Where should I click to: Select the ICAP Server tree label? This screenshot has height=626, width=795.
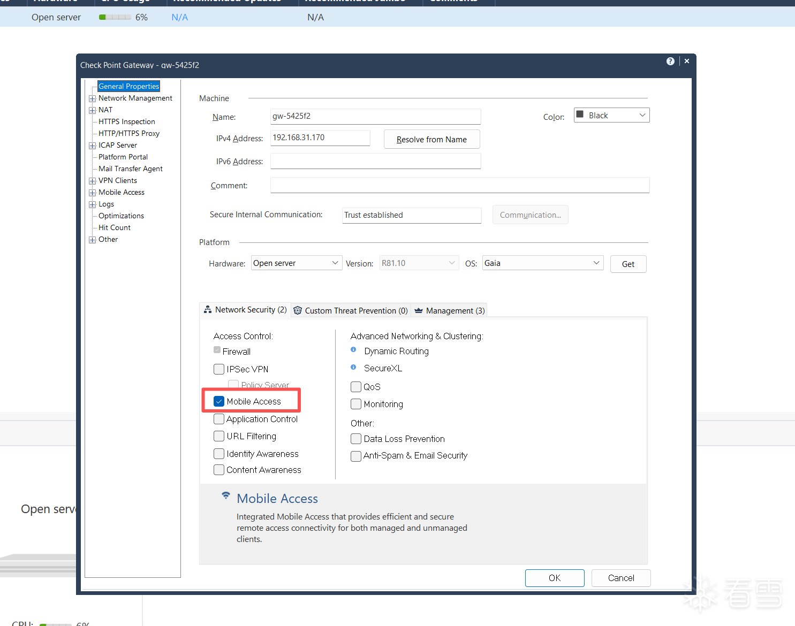[118, 145]
